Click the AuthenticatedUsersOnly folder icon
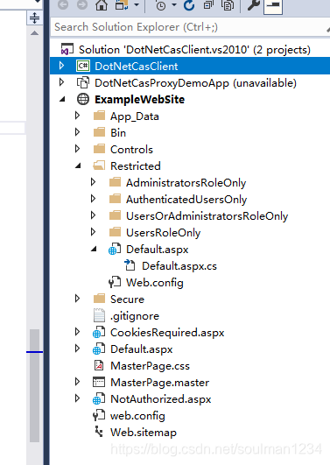This screenshot has width=330, height=465. click(x=115, y=199)
